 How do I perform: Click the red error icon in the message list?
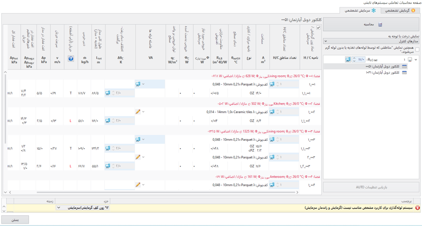click(x=417, y=208)
